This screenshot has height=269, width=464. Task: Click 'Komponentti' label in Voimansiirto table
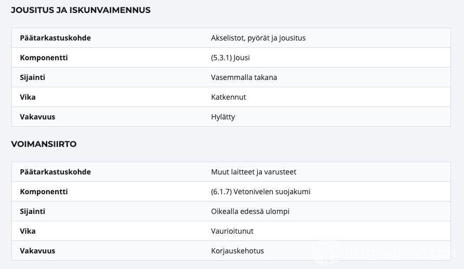pos(44,192)
